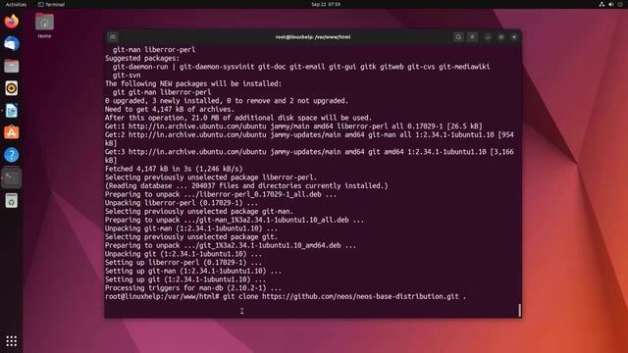This screenshot has height=353, width=628.
Task: Click the 'The following NEW packages' line
Action: point(193,83)
